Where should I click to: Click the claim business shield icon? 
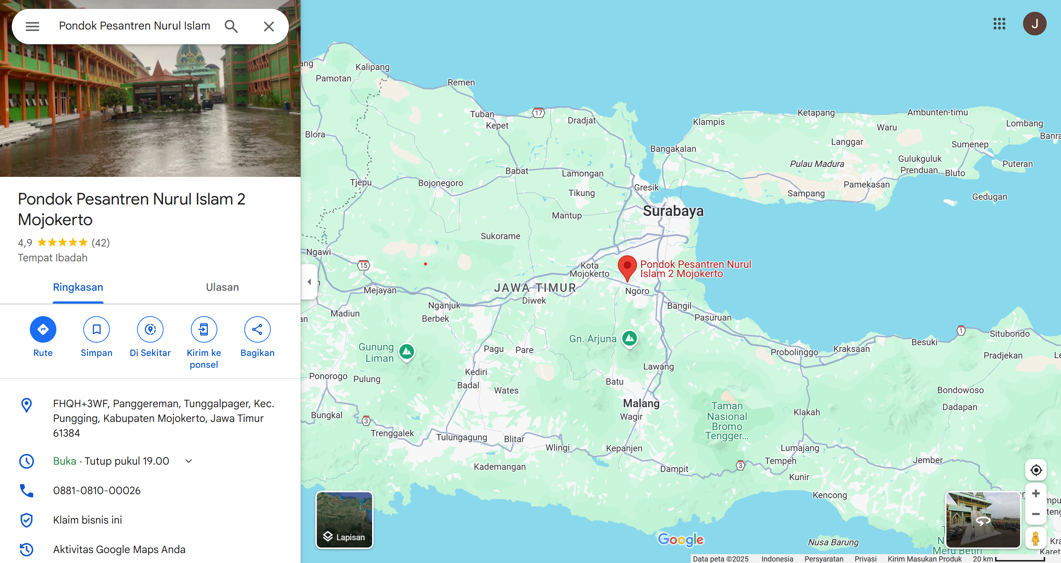(27, 520)
